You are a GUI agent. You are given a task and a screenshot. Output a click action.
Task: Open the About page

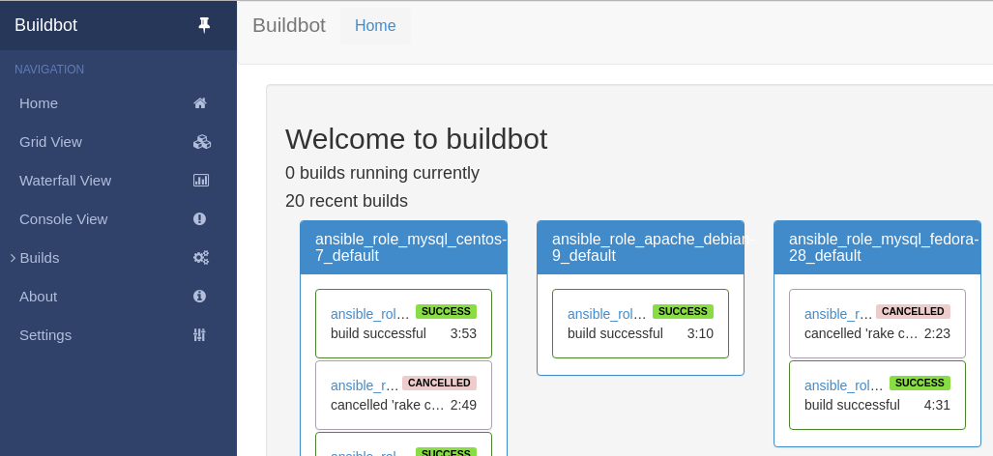click(38, 296)
